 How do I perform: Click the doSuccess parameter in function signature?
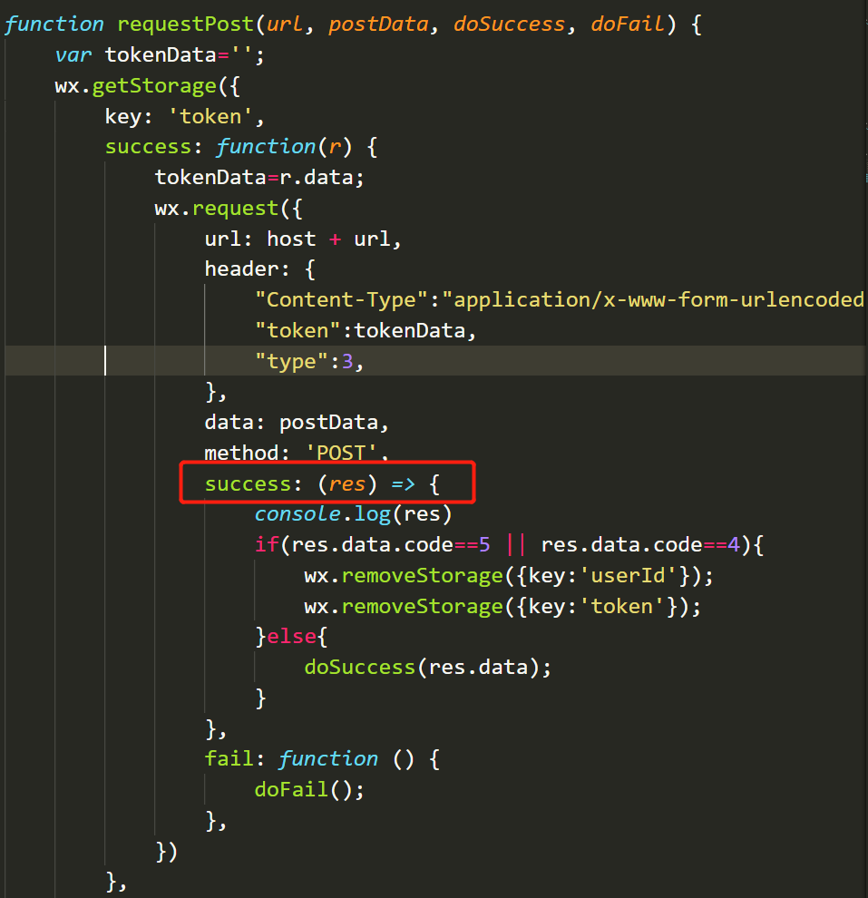509,24
